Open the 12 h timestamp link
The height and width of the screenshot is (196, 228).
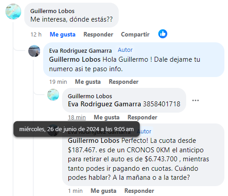[x=36, y=34]
